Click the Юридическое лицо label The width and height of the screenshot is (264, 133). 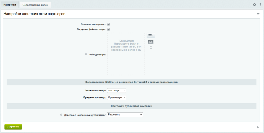tap(94, 97)
